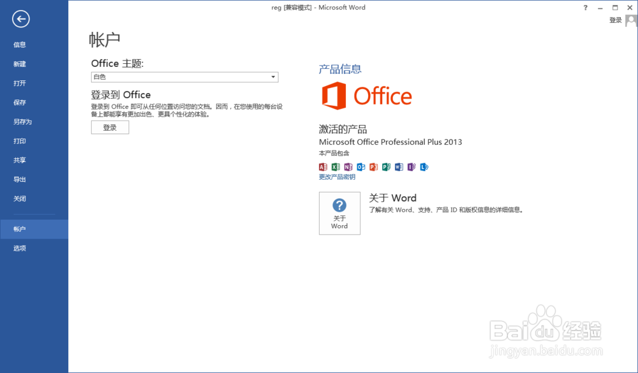Screen dimensions: 638x373
Task: Click the 登录 button
Action: [110, 127]
